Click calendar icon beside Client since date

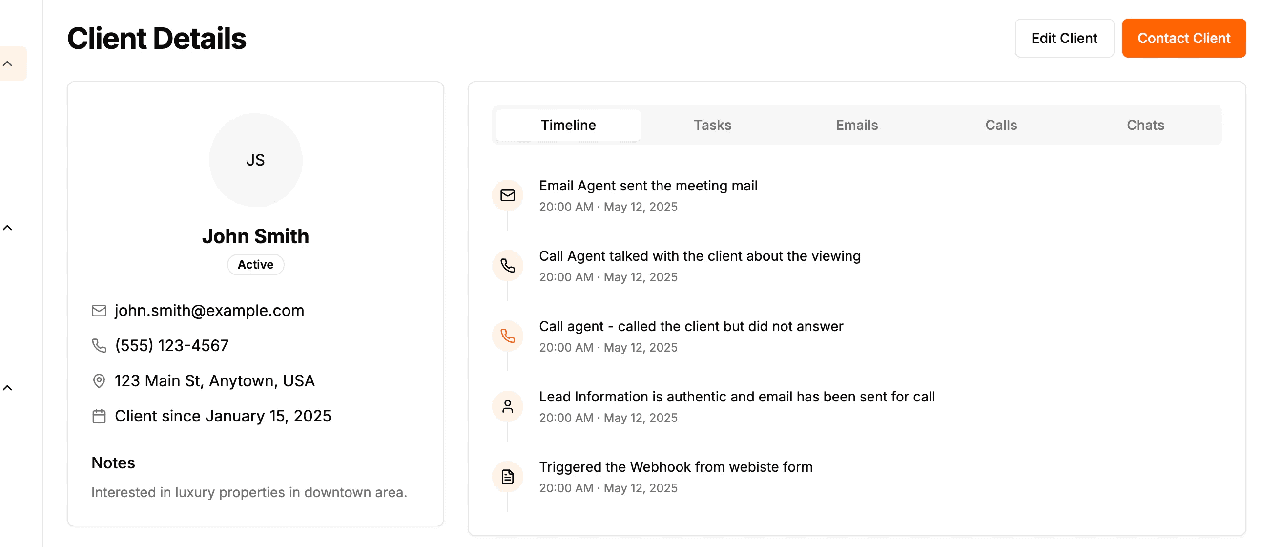click(x=99, y=416)
